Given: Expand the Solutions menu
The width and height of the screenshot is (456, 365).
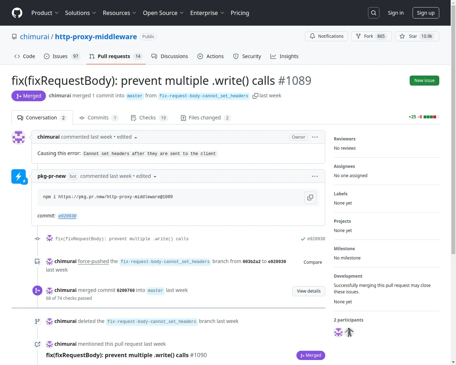Looking at the screenshot, I should pyautogui.click(x=81, y=13).
